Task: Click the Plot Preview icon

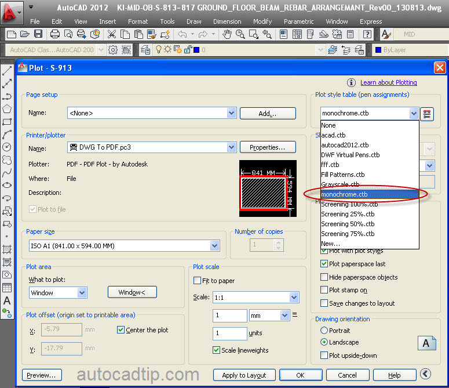Action: [68, 34]
